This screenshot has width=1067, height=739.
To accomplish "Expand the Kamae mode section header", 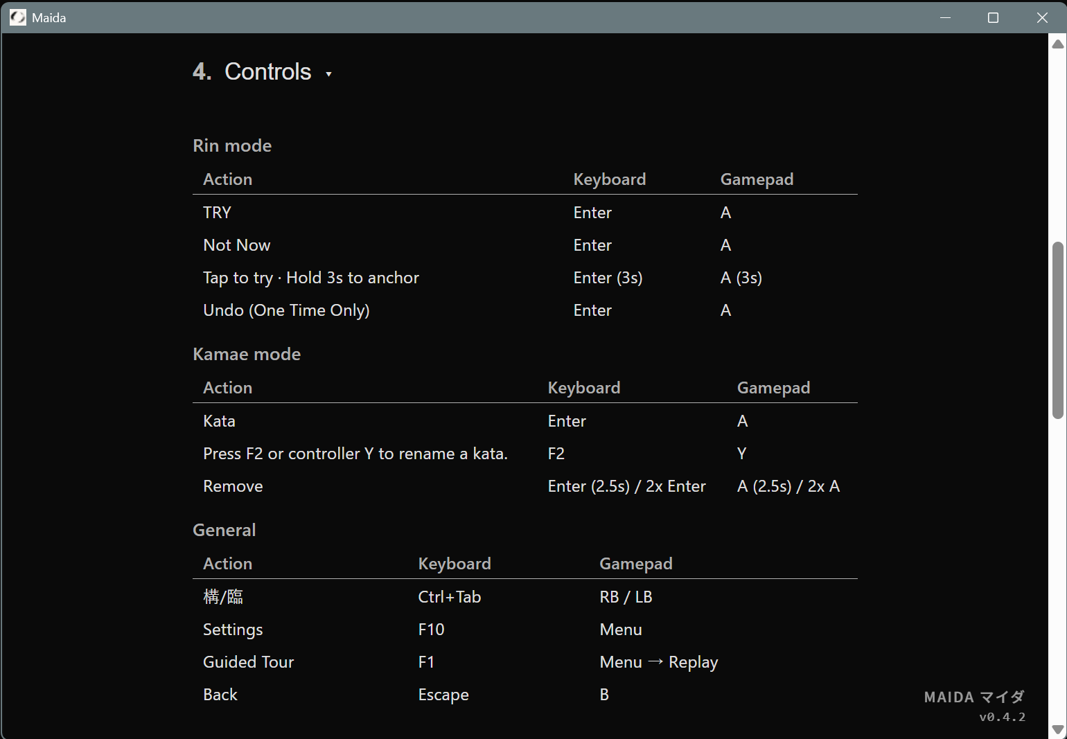I will click(x=247, y=354).
